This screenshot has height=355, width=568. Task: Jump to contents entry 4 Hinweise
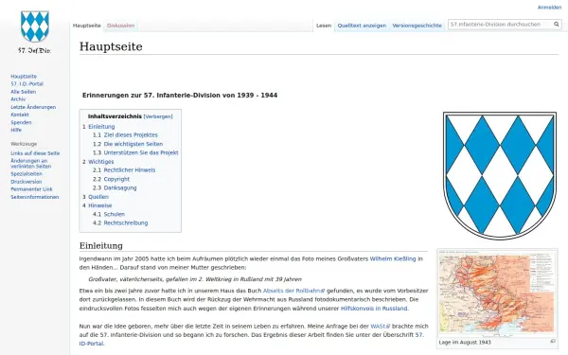pyautogui.click(x=98, y=205)
